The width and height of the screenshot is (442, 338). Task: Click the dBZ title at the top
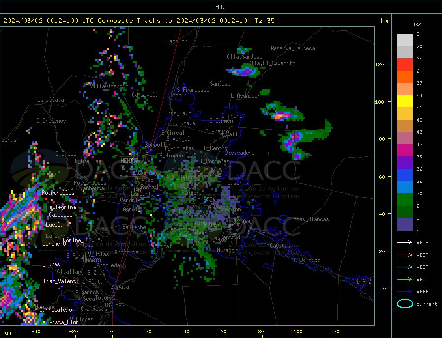[x=221, y=7]
